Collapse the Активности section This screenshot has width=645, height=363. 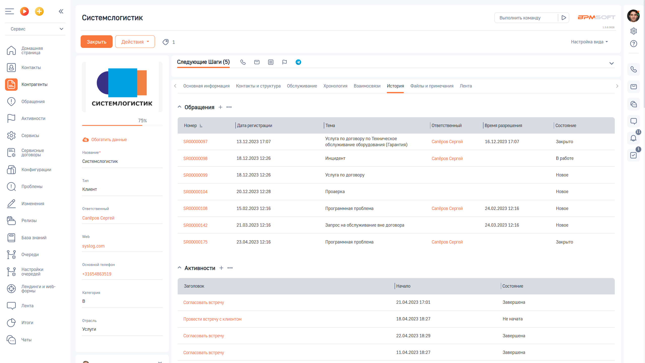(179, 268)
